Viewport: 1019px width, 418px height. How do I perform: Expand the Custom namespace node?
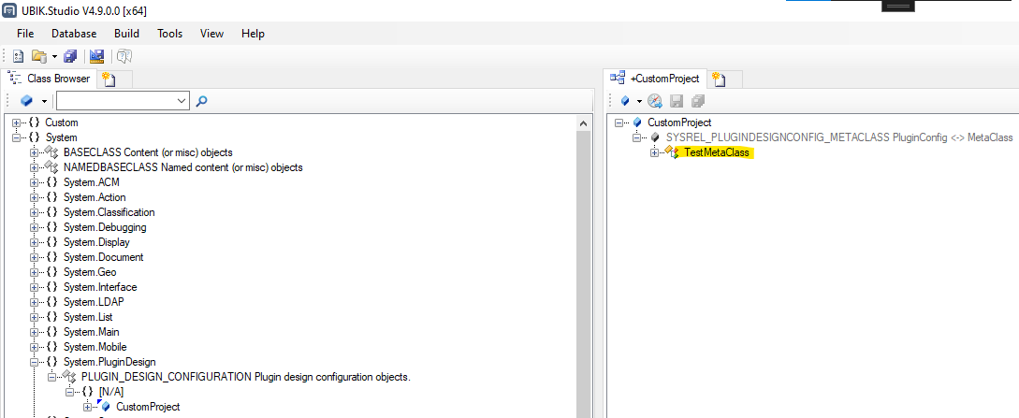click(x=17, y=123)
